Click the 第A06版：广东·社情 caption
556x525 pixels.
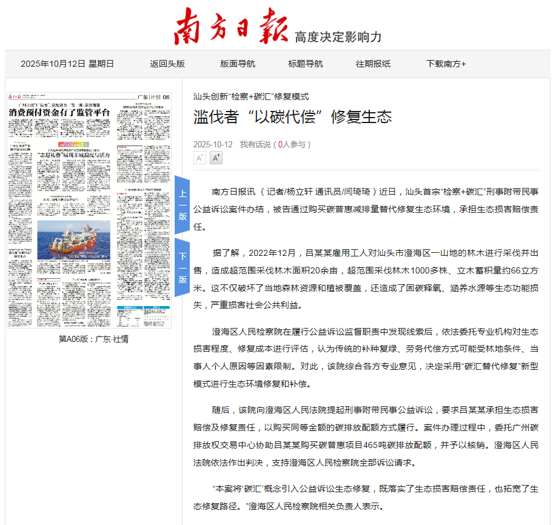point(93,339)
